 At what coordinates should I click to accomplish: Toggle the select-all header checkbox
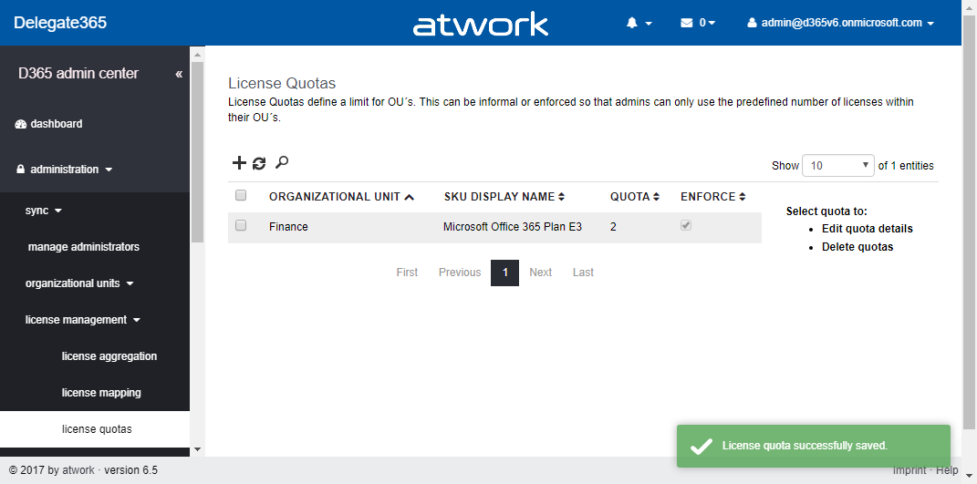pos(241,195)
